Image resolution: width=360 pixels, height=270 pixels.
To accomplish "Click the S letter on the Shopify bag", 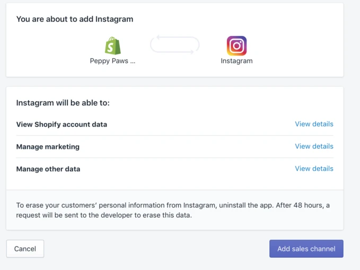I will pyautogui.click(x=111, y=48).
